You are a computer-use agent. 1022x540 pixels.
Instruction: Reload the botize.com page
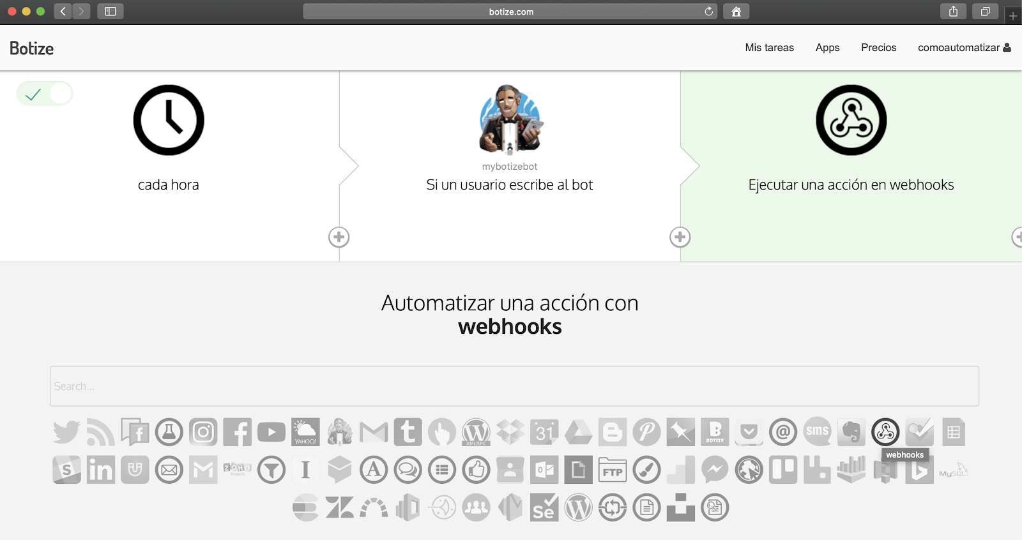709,11
